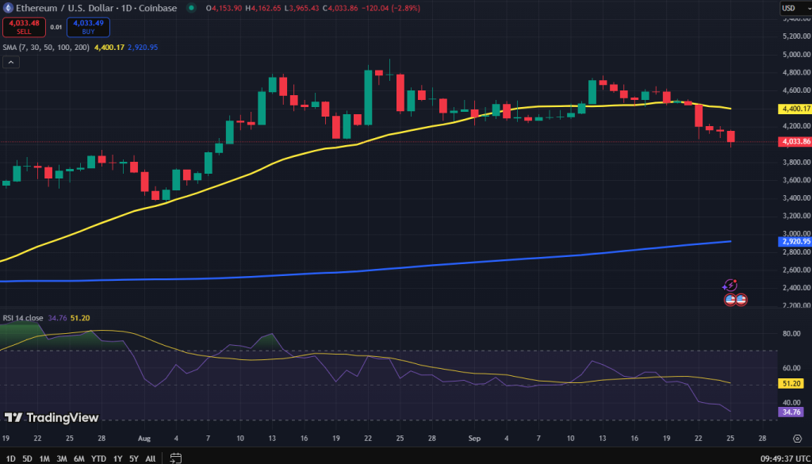This screenshot has width=812, height=464.
Task: Click the left US flag economic event icon
Action: tap(730, 299)
